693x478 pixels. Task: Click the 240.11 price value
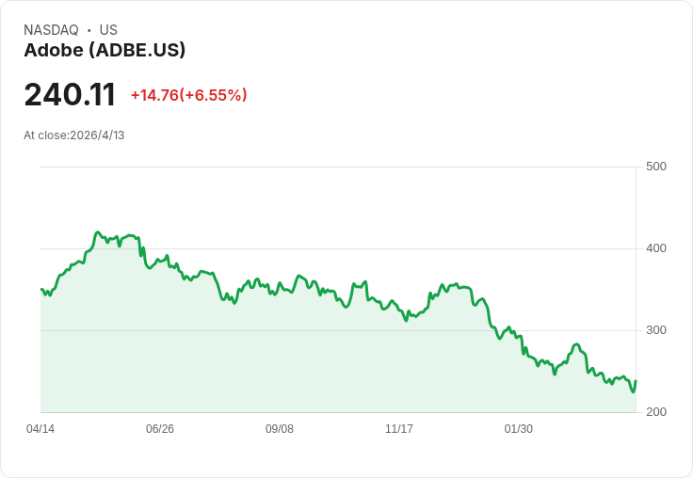[x=70, y=95]
